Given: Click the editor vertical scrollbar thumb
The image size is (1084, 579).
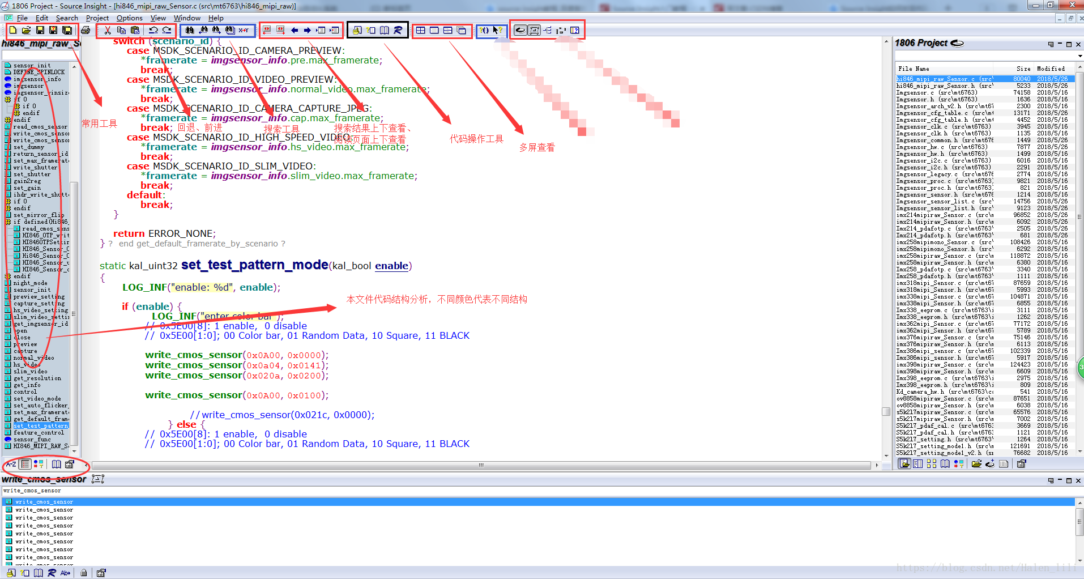Looking at the screenshot, I should click(x=886, y=412).
